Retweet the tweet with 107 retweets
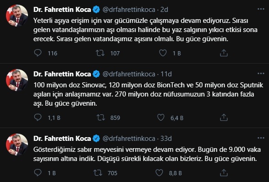 click(x=100, y=53)
